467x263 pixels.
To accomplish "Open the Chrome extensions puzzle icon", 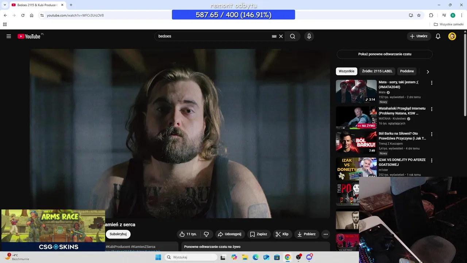I will (431, 15).
